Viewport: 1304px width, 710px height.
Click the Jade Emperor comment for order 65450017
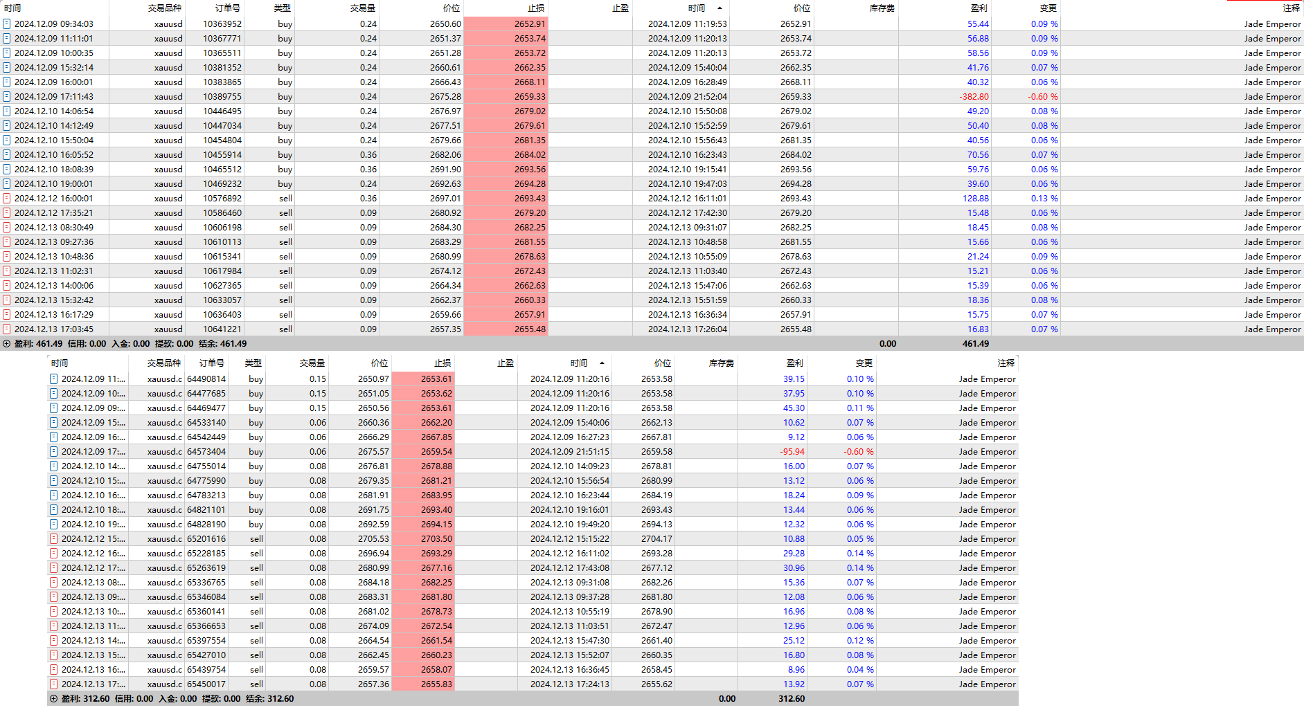[987, 684]
